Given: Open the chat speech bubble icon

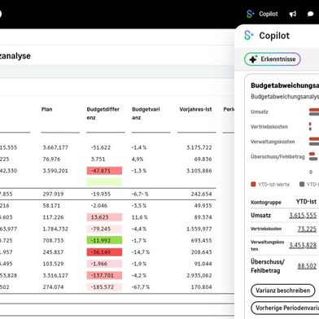Looking at the screenshot, I should [x=310, y=14].
